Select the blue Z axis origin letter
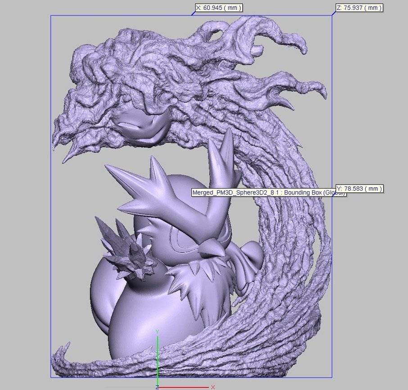Screen dimensions: 408x390 [157, 387]
